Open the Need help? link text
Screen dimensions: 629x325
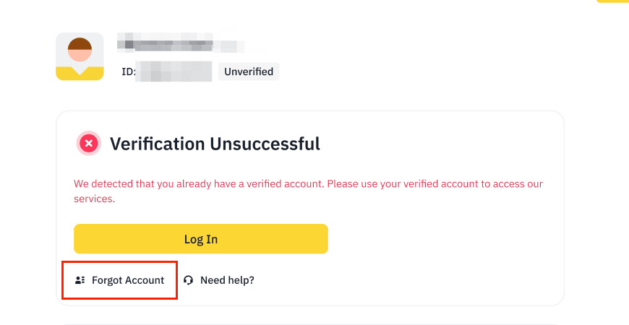click(227, 280)
